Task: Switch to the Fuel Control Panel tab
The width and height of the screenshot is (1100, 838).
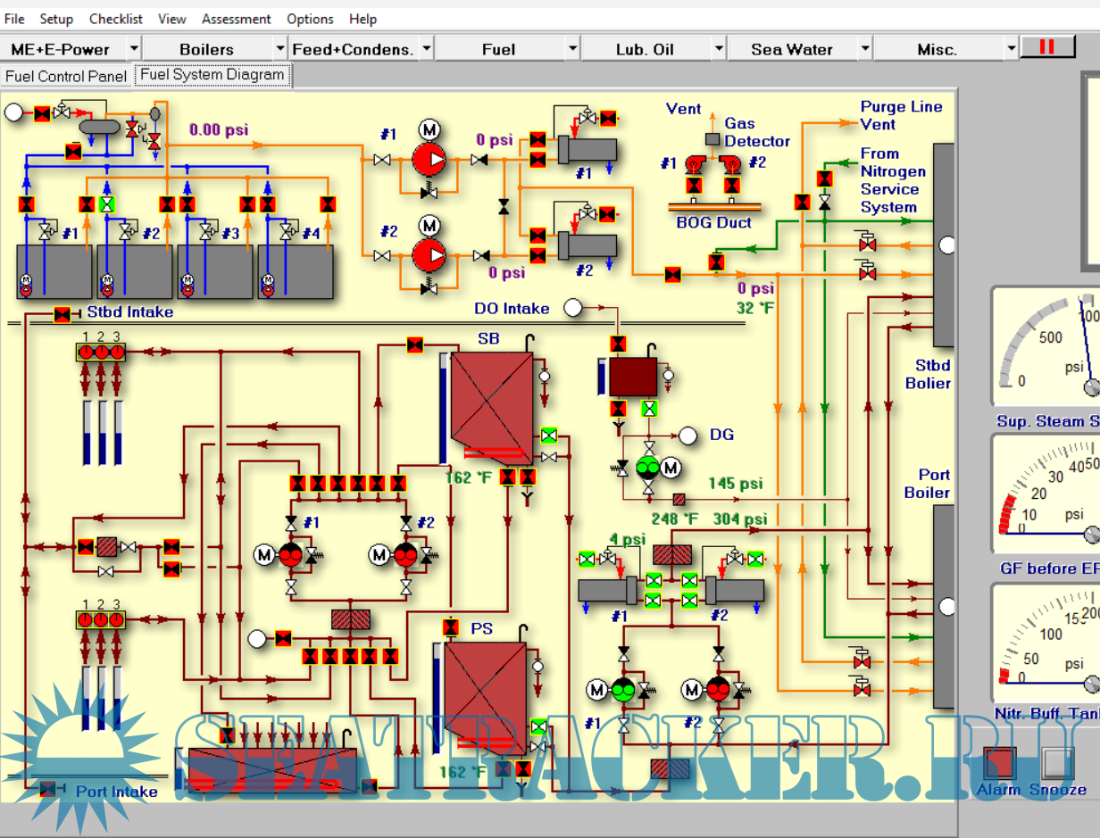Action: coord(66,77)
